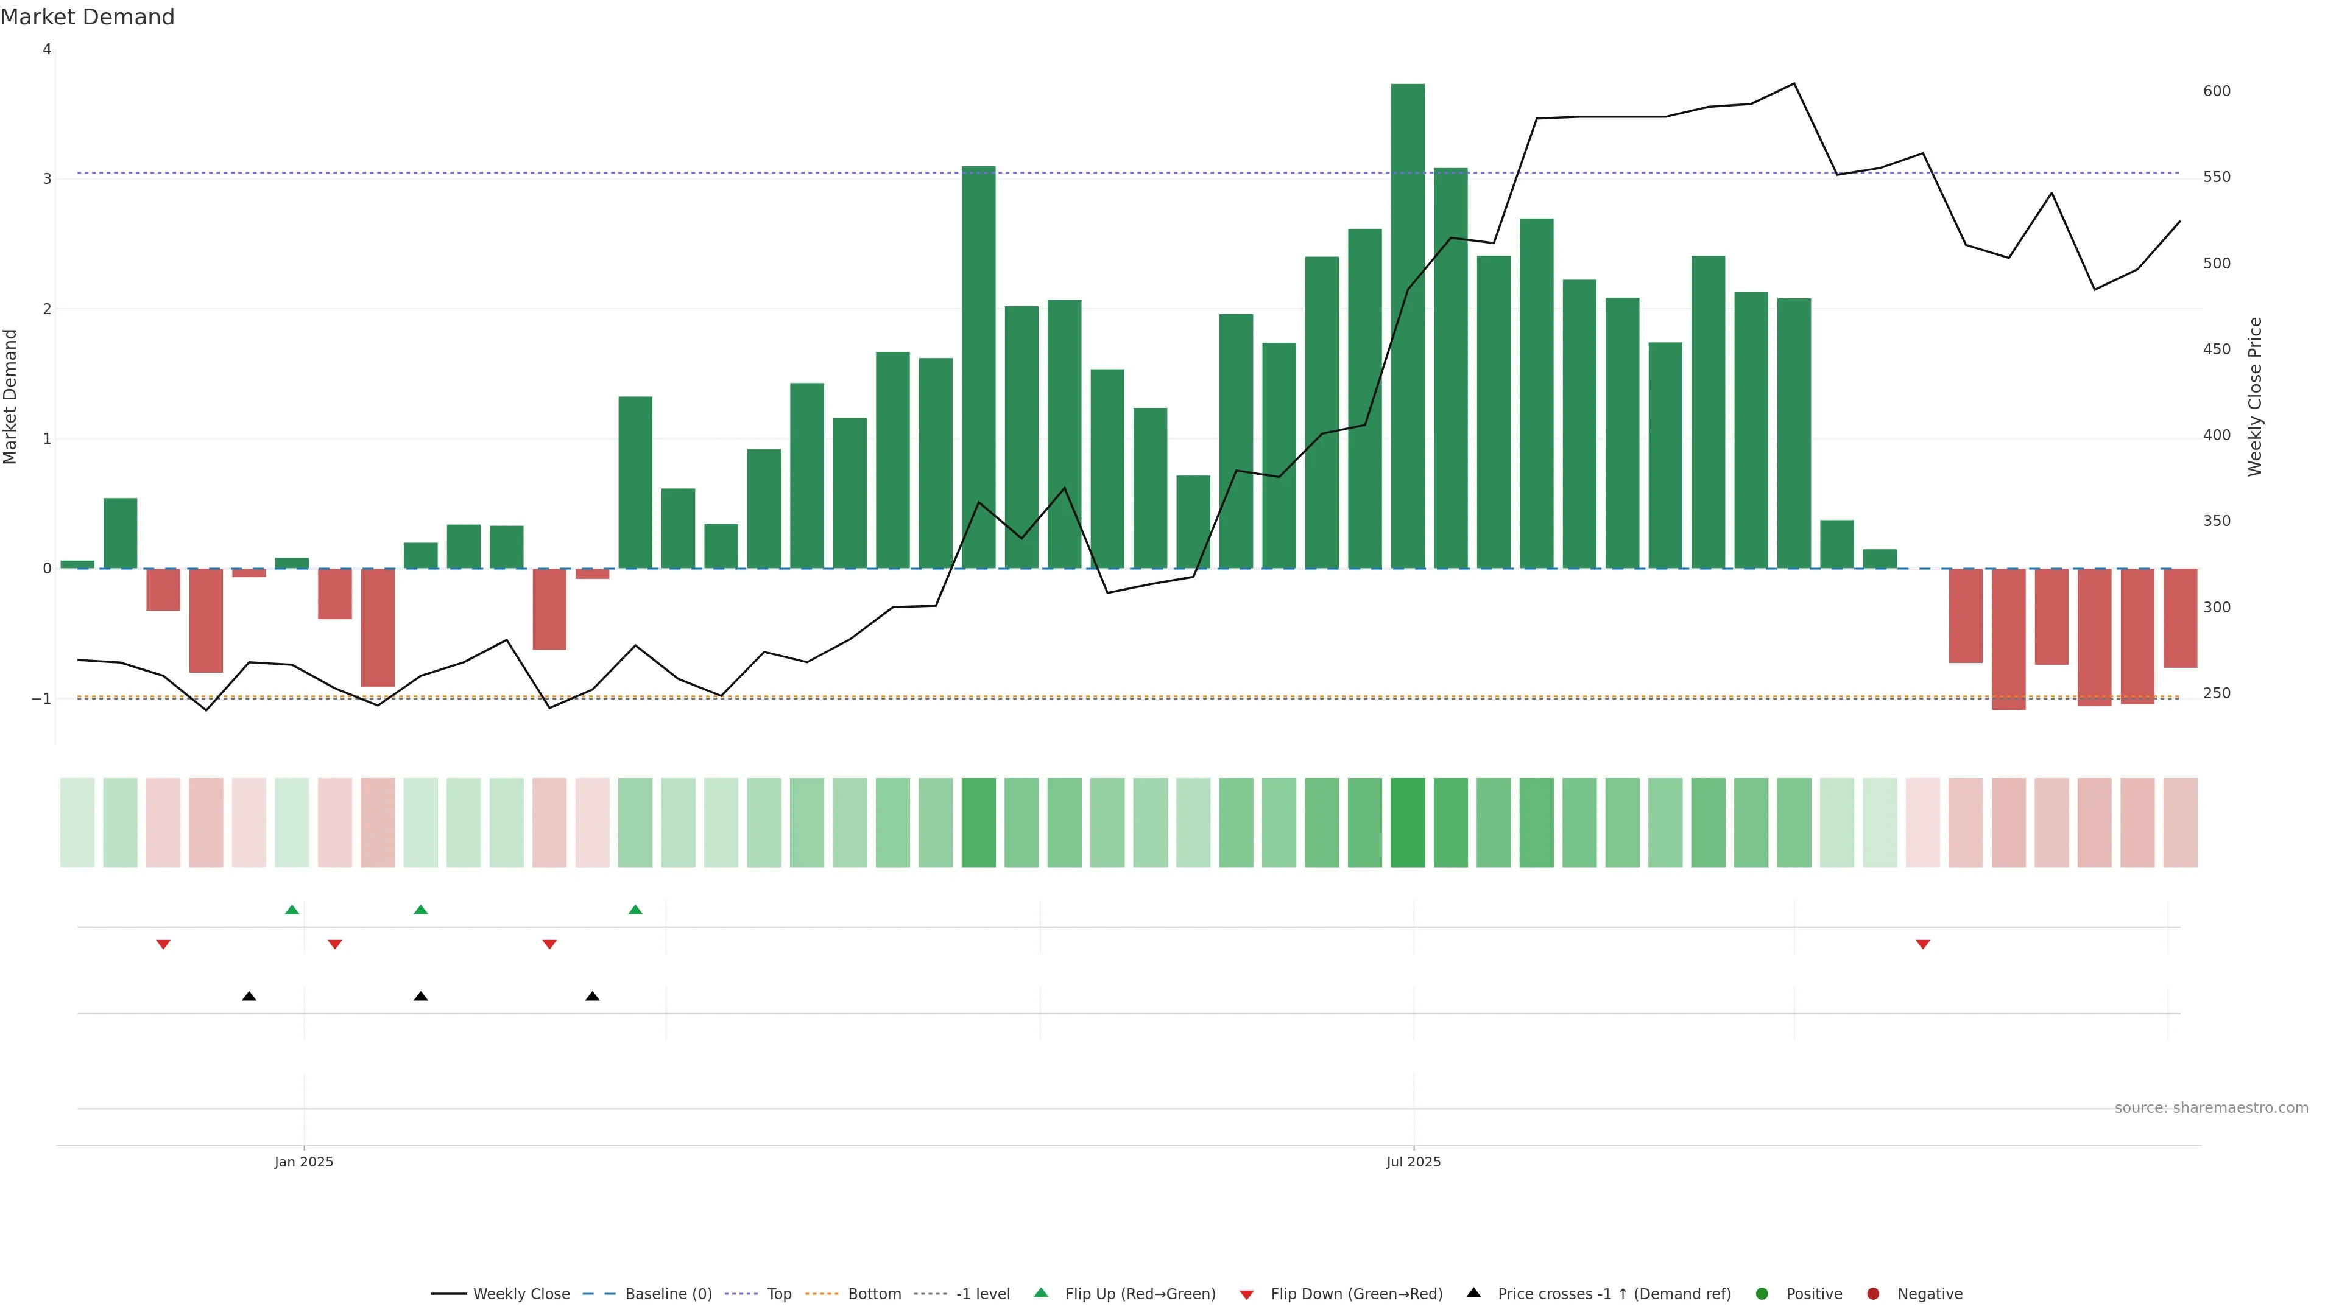The image size is (2339, 1315).
Task: Click the Weekly Close Price axis title
Action: pyautogui.click(x=2256, y=396)
